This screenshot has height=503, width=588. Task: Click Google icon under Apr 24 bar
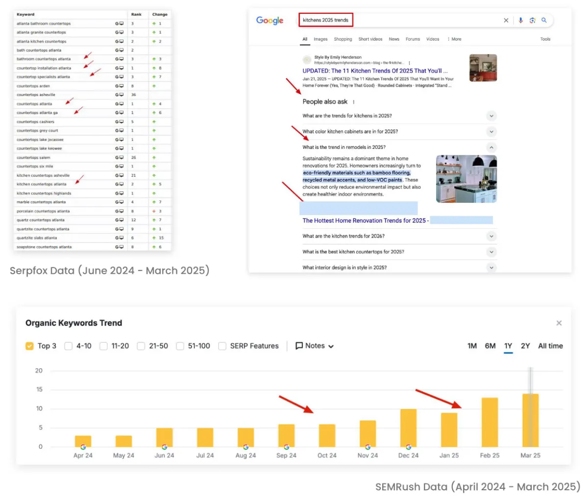[x=83, y=447]
